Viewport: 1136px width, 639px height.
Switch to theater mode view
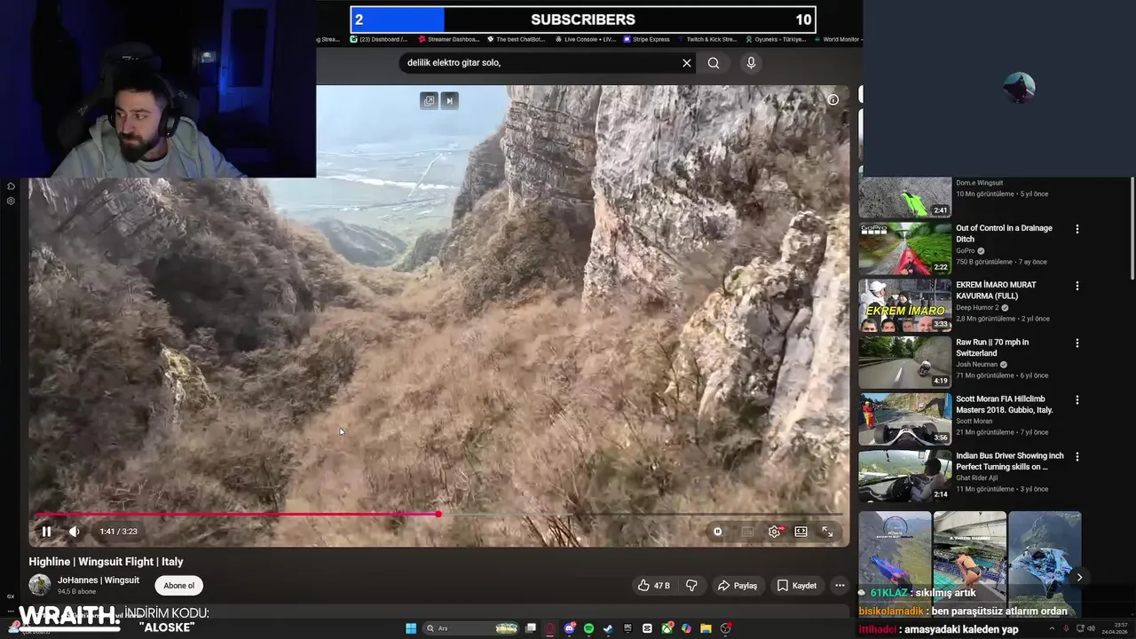(x=801, y=532)
